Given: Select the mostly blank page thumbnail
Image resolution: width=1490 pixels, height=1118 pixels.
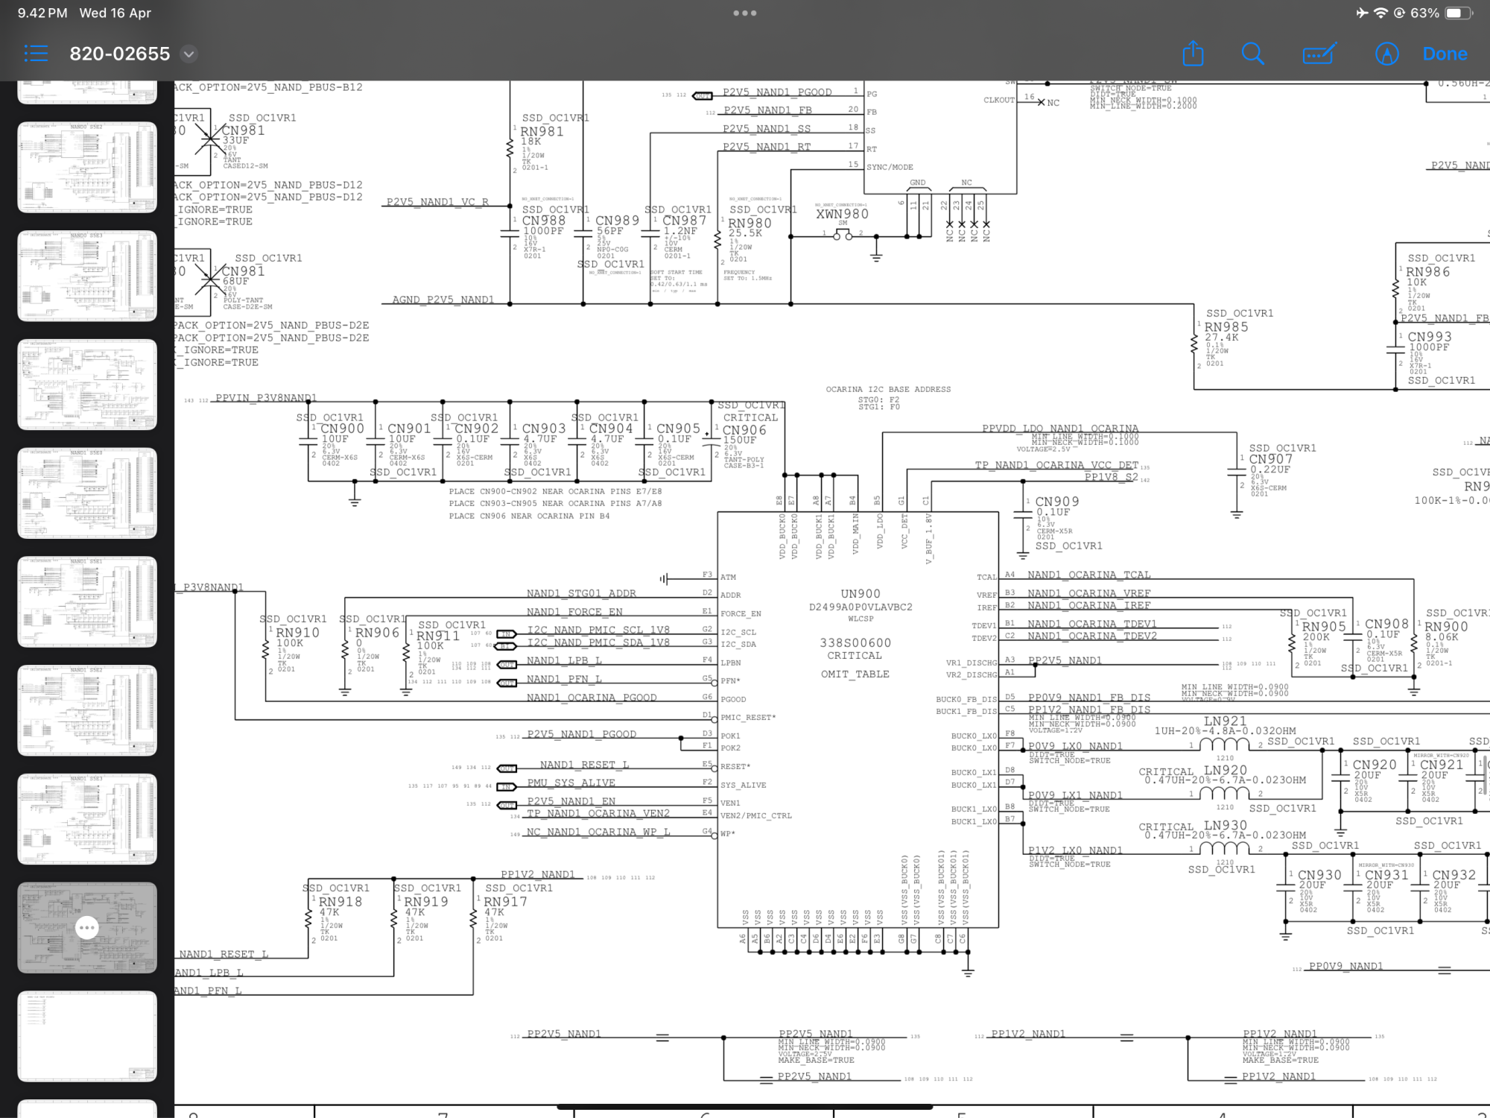Looking at the screenshot, I should [87, 1036].
